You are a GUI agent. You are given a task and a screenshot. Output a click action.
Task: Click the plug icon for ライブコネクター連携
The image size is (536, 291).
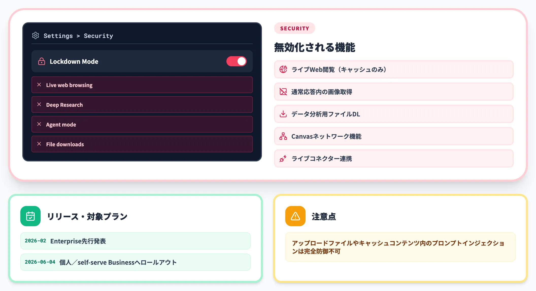click(x=283, y=158)
